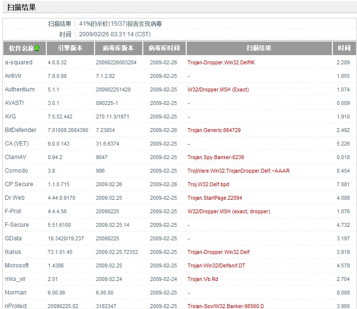Viewport: 357px width, 309px height.
Task: Click the scan timestamp 2009/02/26 03:31:14 (CST)
Action: coord(115,34)
